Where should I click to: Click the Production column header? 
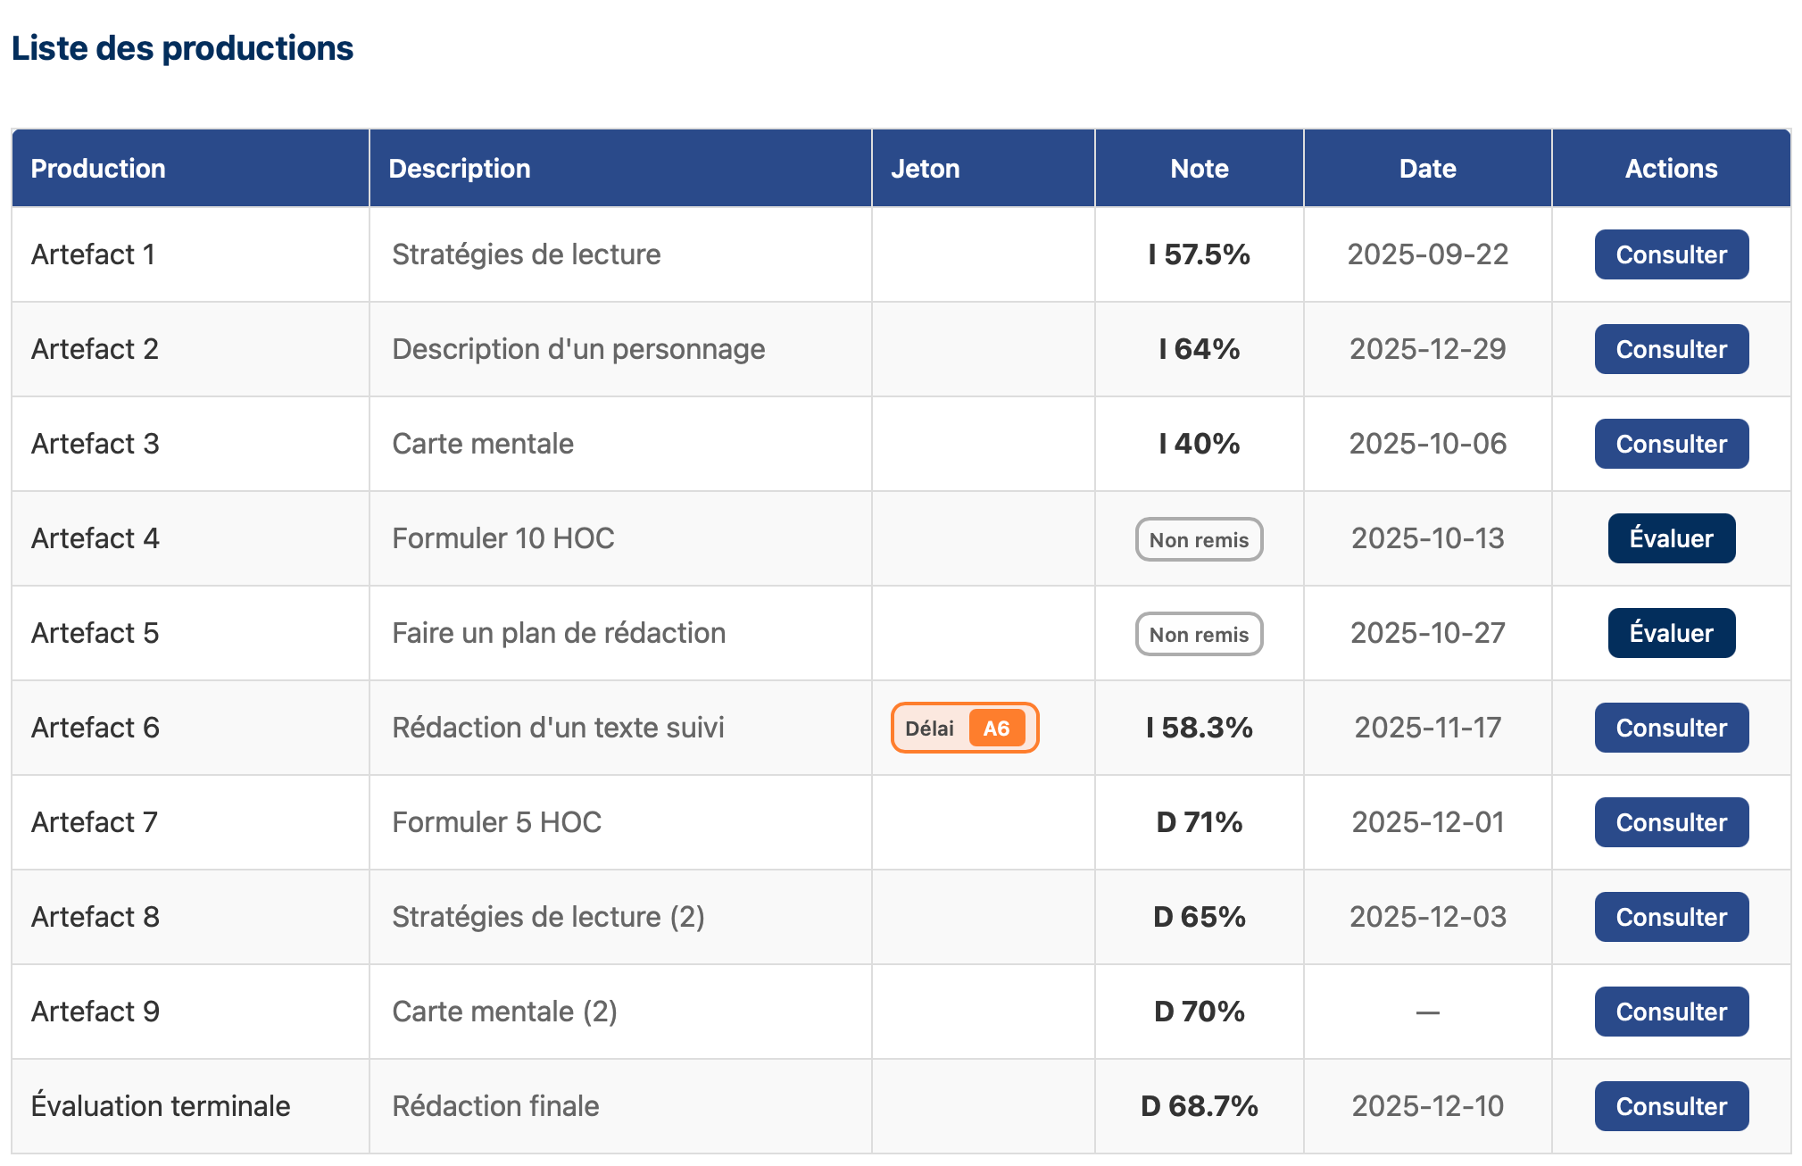(x=98, y=169)
